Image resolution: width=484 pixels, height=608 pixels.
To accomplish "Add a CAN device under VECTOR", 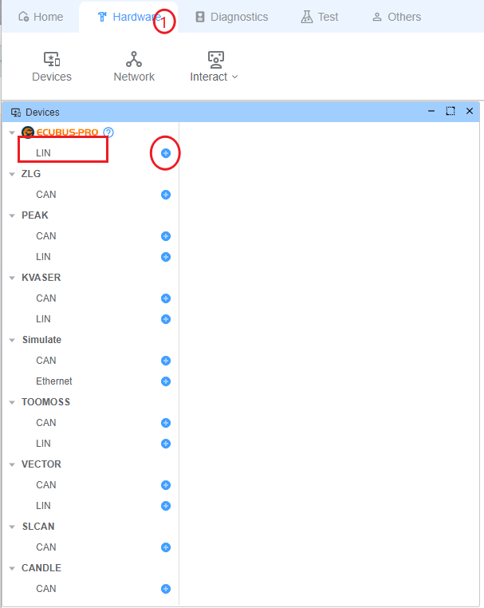I will coord(166,485).
